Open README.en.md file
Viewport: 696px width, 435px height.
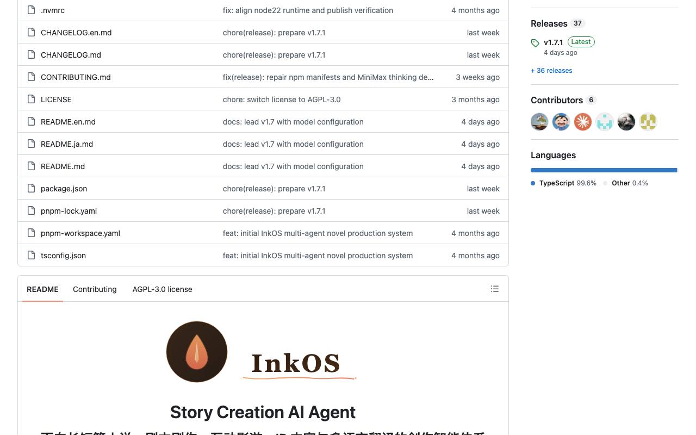point(68,122)
